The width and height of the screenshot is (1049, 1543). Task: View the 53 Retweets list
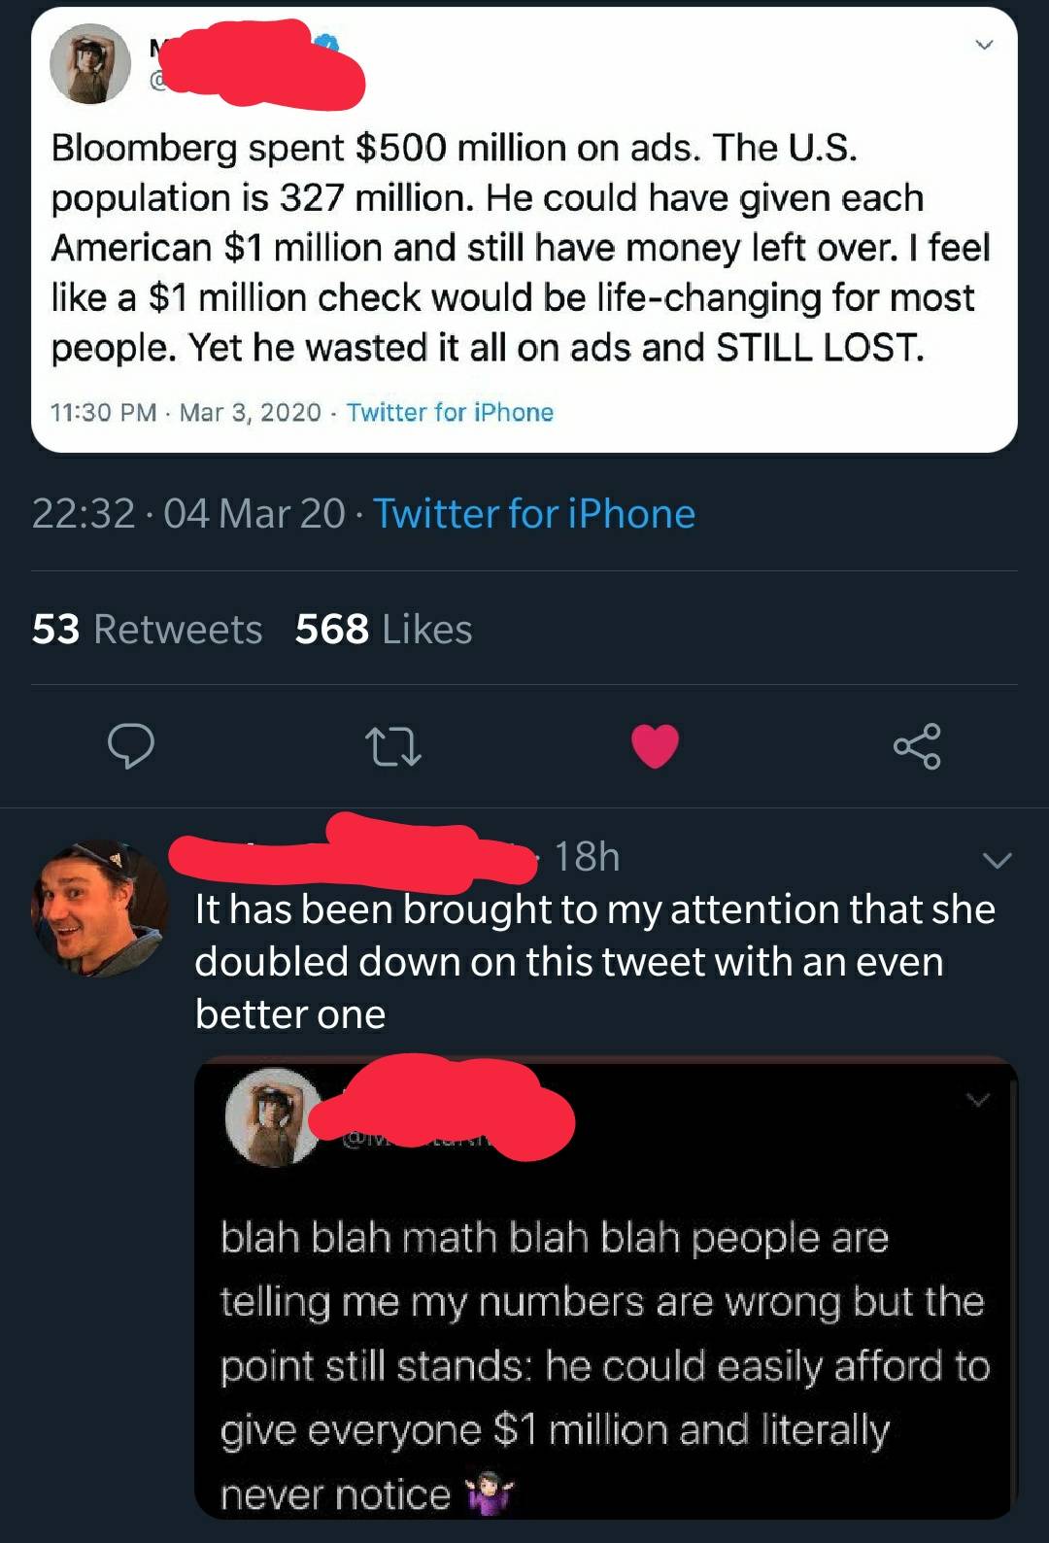click(148, 630)
